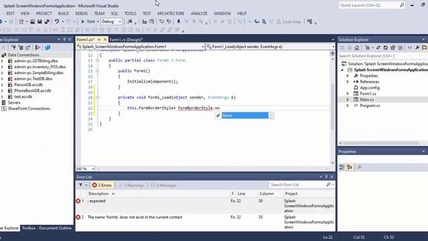Select App.config in Solution Explorer
This screenshot has width=428, height=241.
click(370, 88)
